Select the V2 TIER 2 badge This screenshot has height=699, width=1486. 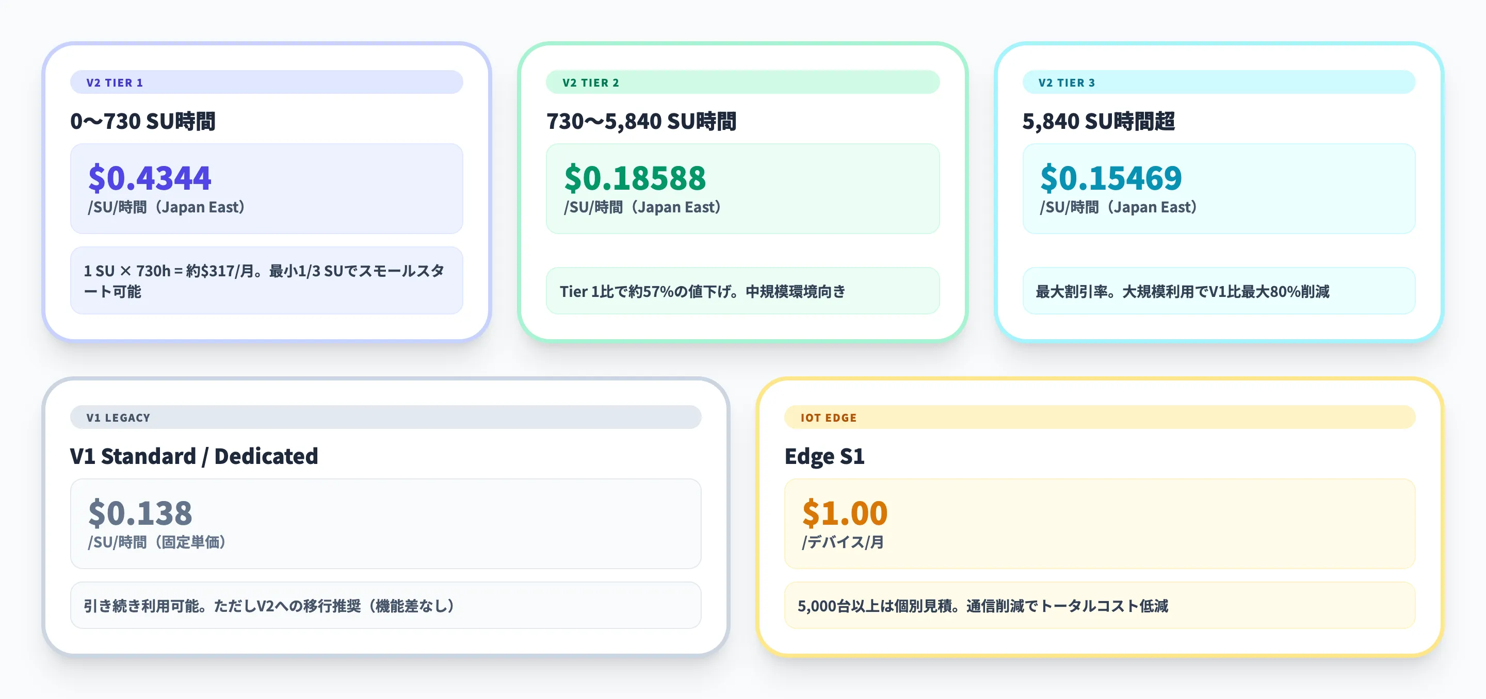click(590, 82)
